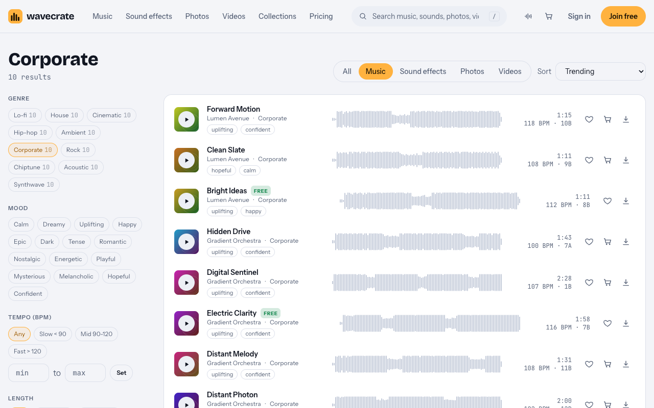Open Collections in the top navigation
Screen dimensions: 654x408
[x=277, y=16]
